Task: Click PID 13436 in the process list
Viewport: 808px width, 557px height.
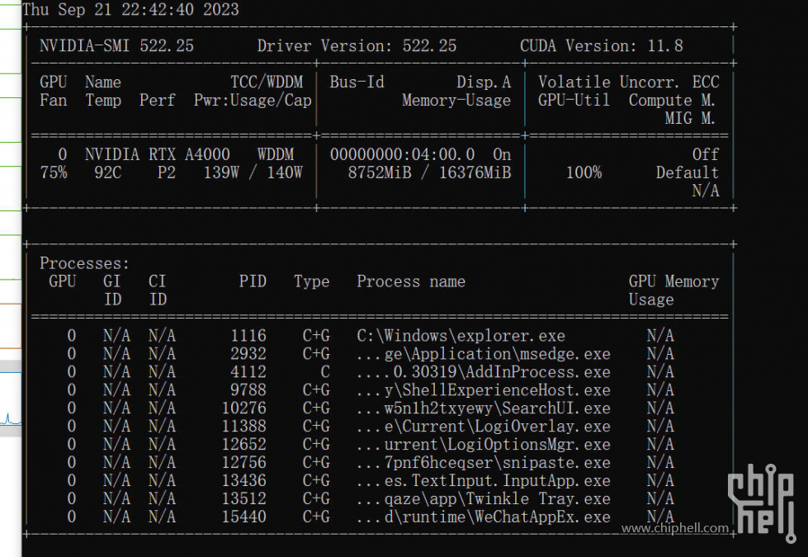Action: pyautogui.click(x=243, y=480)
